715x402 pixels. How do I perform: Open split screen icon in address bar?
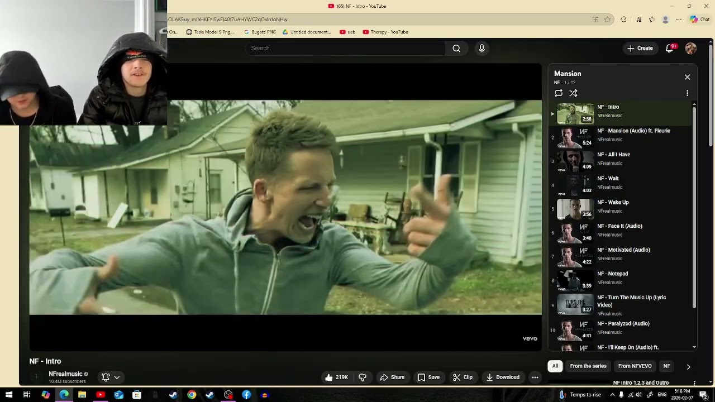(x=595, y=20)
